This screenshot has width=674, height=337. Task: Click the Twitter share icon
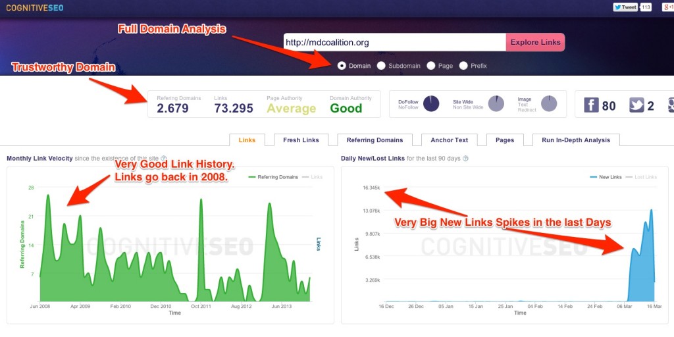point(636,105)
